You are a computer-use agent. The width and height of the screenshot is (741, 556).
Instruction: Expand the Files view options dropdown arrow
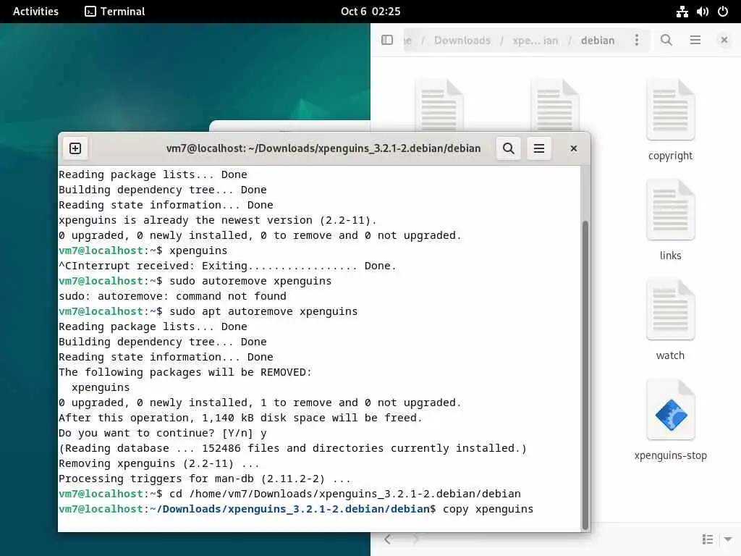click(728, 539)
